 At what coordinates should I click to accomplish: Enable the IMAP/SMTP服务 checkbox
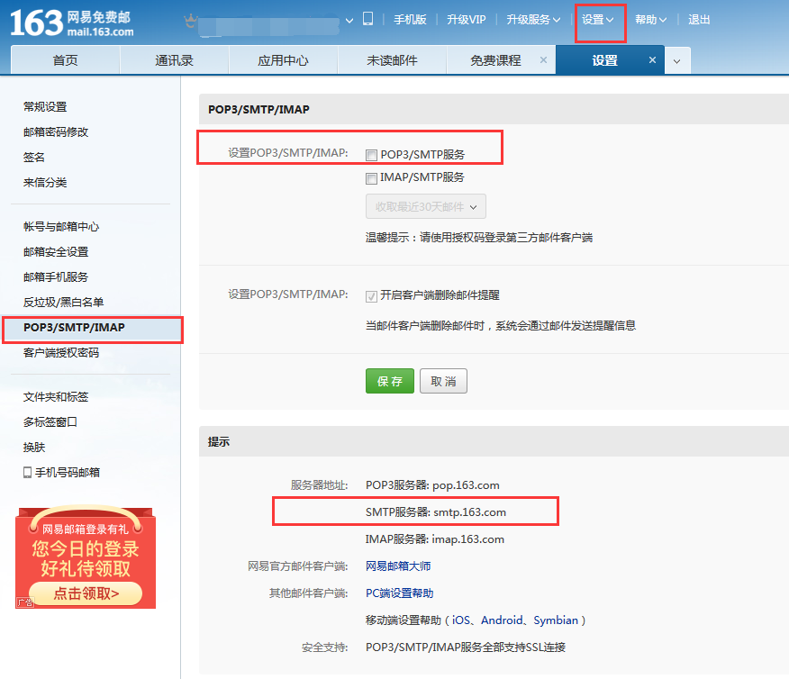tap(371, 178)
